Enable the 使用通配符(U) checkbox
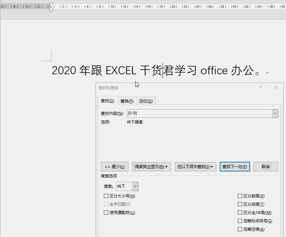 pos(106,213)
